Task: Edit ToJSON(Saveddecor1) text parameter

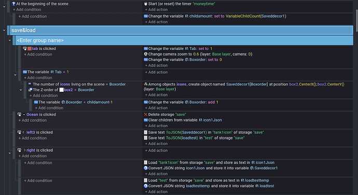Action: pyautogui.click(x=187, y=132)
